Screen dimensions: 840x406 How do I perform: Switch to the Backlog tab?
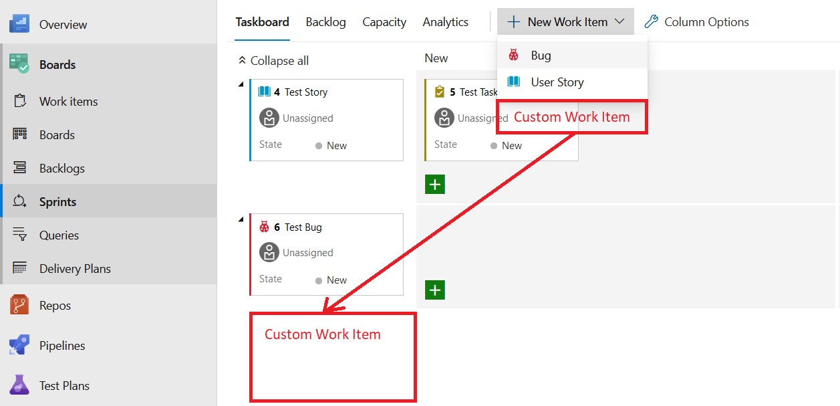(x=325, y=22)
